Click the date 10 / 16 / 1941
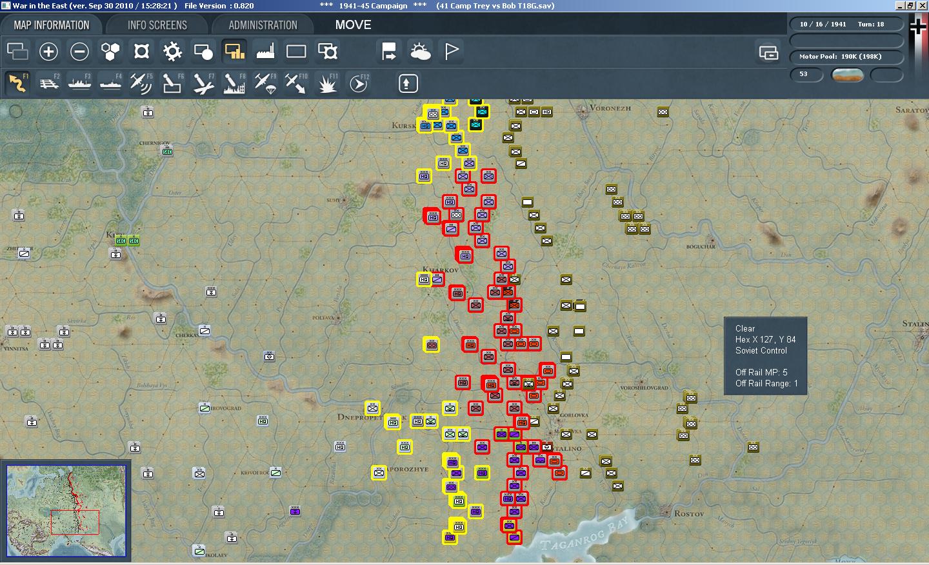The width and height of the screenshot is (929, 565). (823, 25)
